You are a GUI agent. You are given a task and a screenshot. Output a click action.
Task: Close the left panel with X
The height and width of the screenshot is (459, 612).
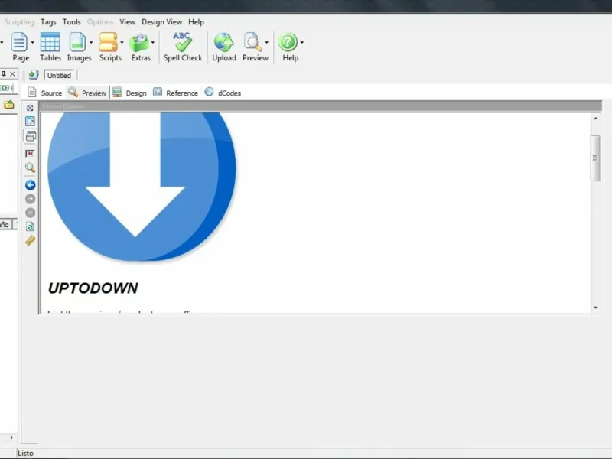click(x=12, y=73)
